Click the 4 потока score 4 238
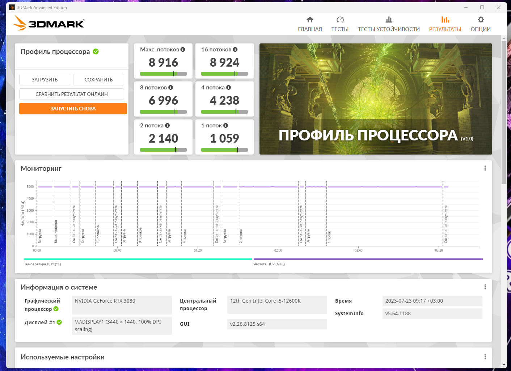 [x=224, y=100]
